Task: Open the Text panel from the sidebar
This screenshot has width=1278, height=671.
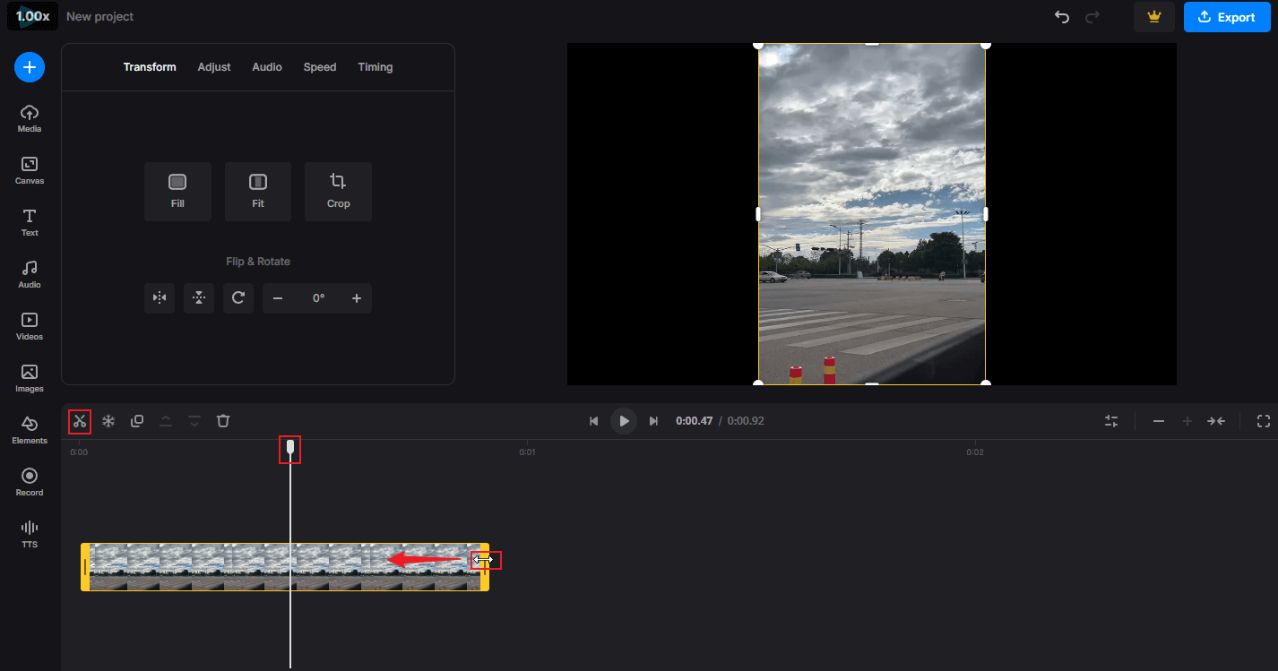Action: point(29,222)
